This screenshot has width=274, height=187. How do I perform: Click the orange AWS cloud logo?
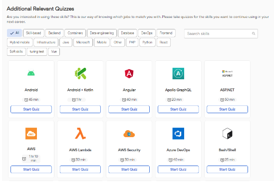(31, 134)
